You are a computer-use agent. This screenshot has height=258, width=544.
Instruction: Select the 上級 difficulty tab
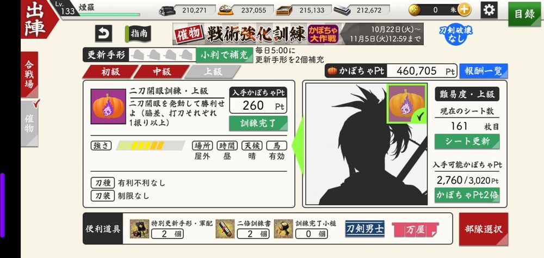pyautogui.click(x=212, y=71)
